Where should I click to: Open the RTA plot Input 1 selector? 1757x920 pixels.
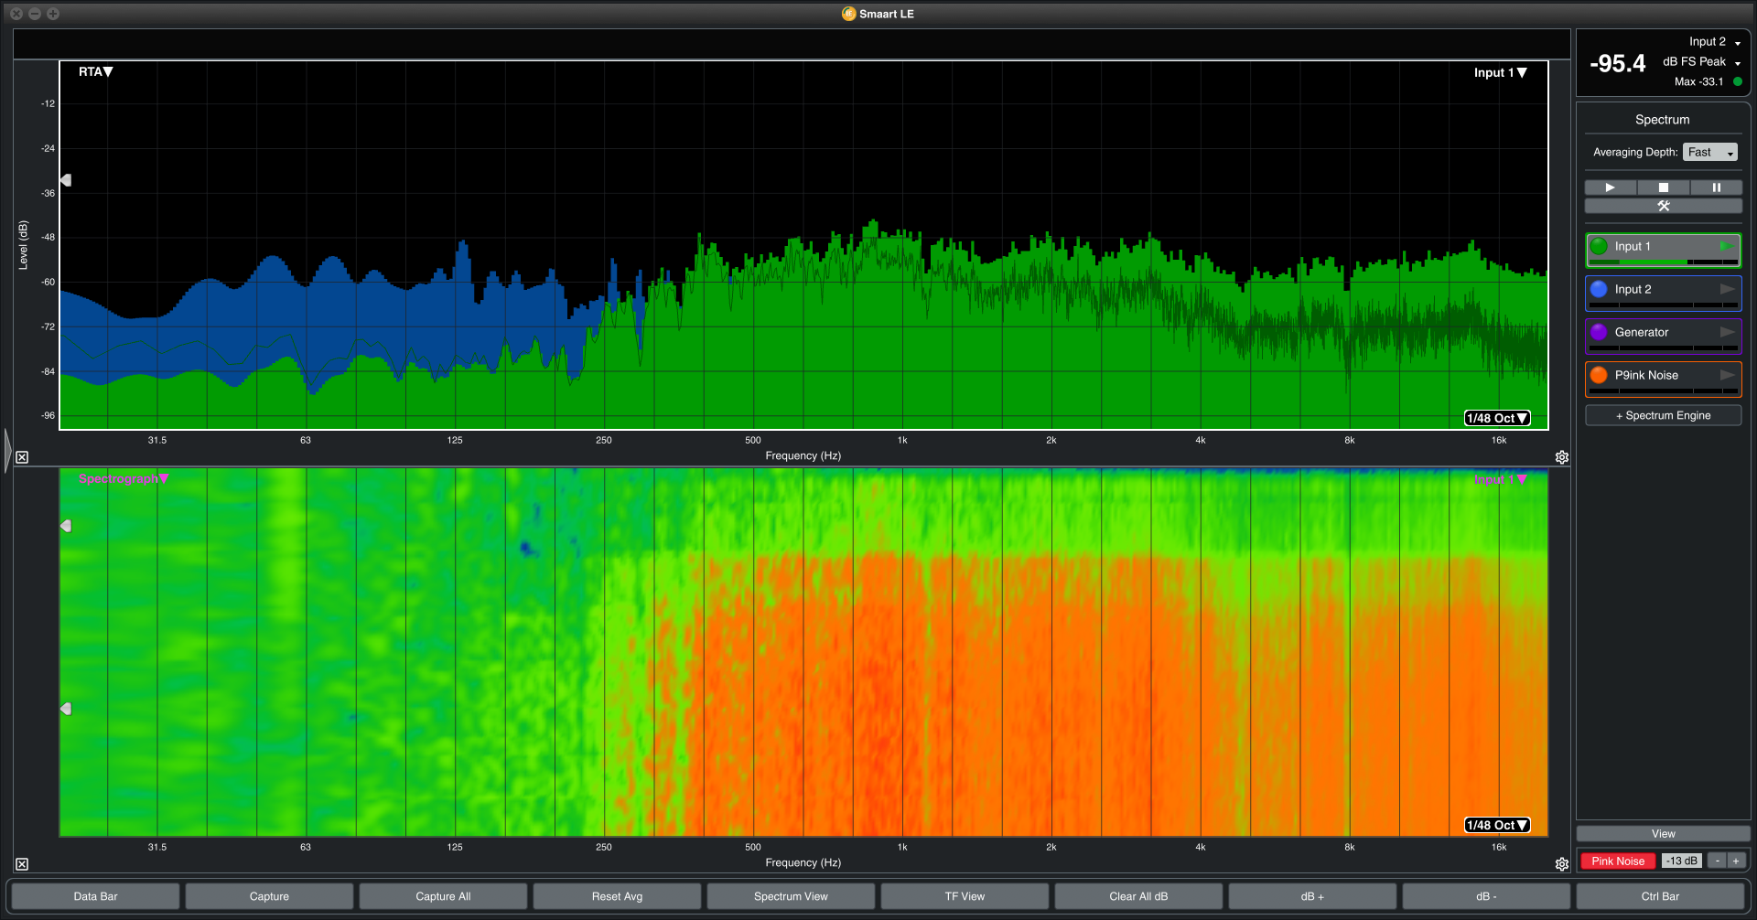pyautogui.click(x=1500, y=72)
